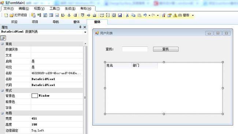This screenshot has width=238, height=134.
Task: Click the empty 字体 property value field
Action: pos(57,108)
